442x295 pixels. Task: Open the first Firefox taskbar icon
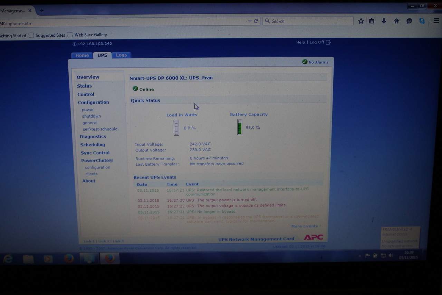point(69,258)
